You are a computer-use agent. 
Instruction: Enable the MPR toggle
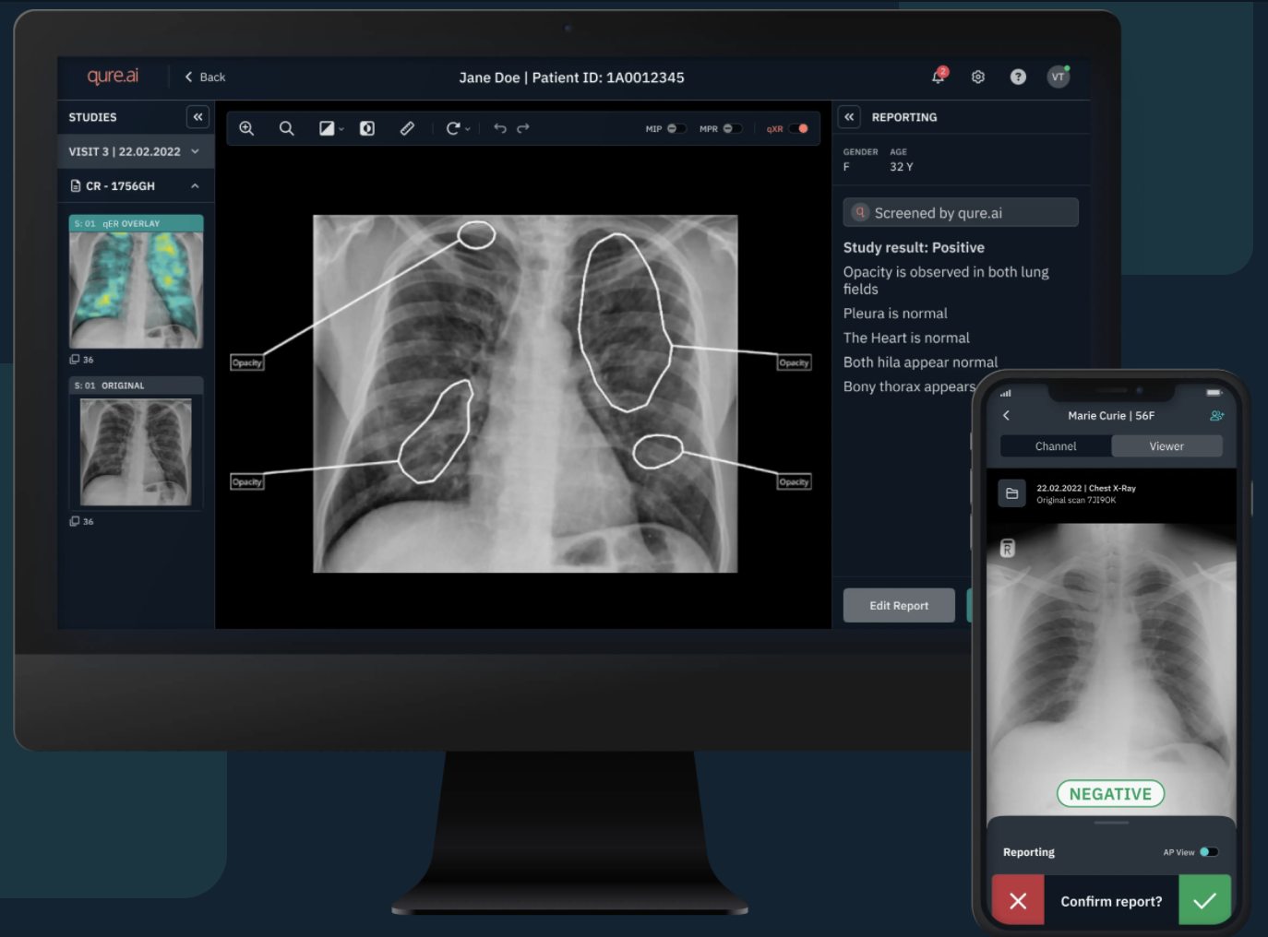tap(732, 128)
